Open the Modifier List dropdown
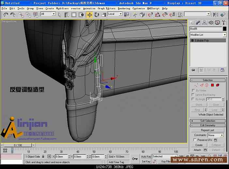 (x=208, y=35)
